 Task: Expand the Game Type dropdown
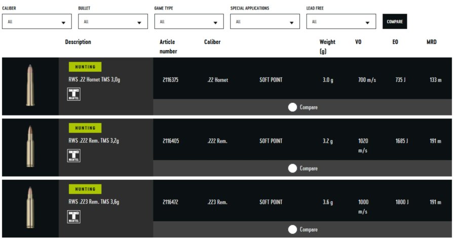point(189,21)
